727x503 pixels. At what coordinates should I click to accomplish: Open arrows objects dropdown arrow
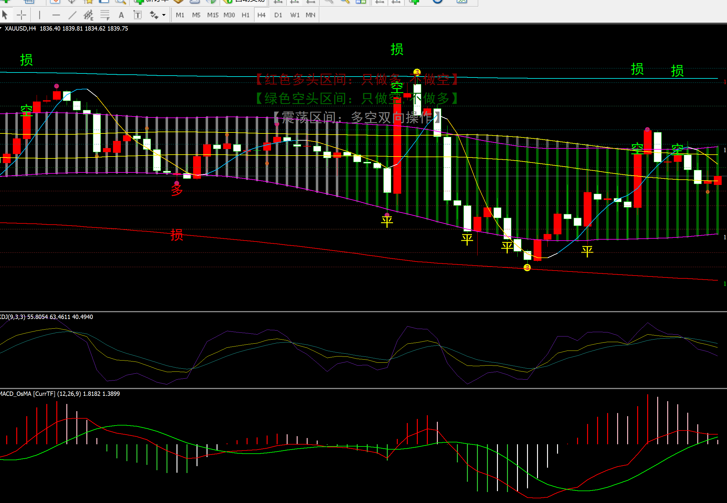click(164, 15)
